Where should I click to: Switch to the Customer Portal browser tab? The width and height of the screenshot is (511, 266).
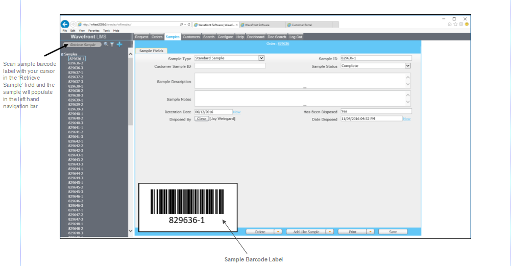[309, 25]
